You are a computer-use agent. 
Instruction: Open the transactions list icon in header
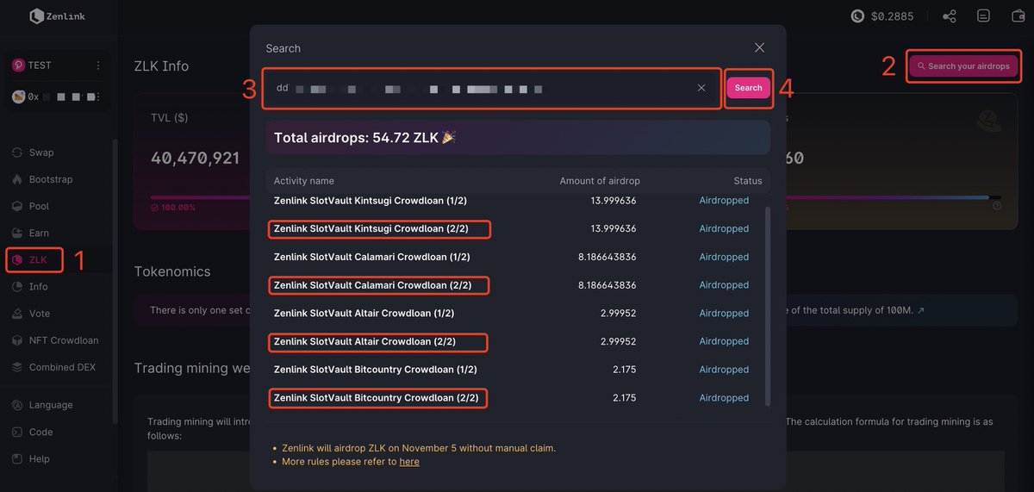pyautogui.click(x=983, y=16)
